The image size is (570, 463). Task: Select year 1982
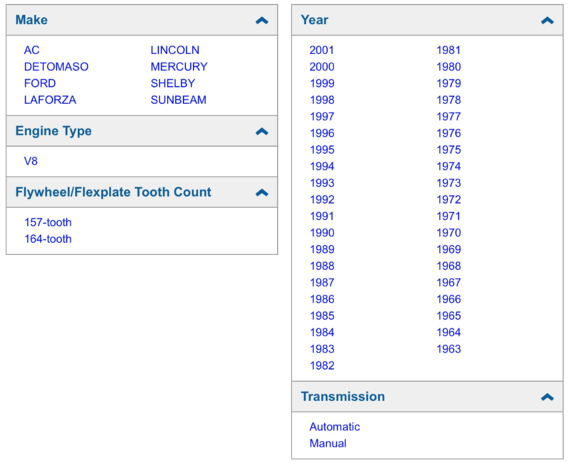pos(322,365)
